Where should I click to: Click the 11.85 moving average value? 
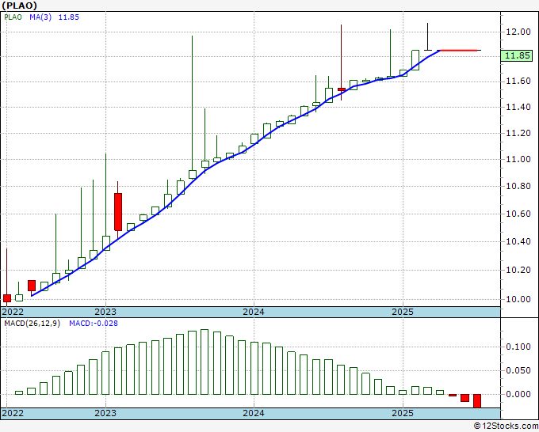click(69, 17)
